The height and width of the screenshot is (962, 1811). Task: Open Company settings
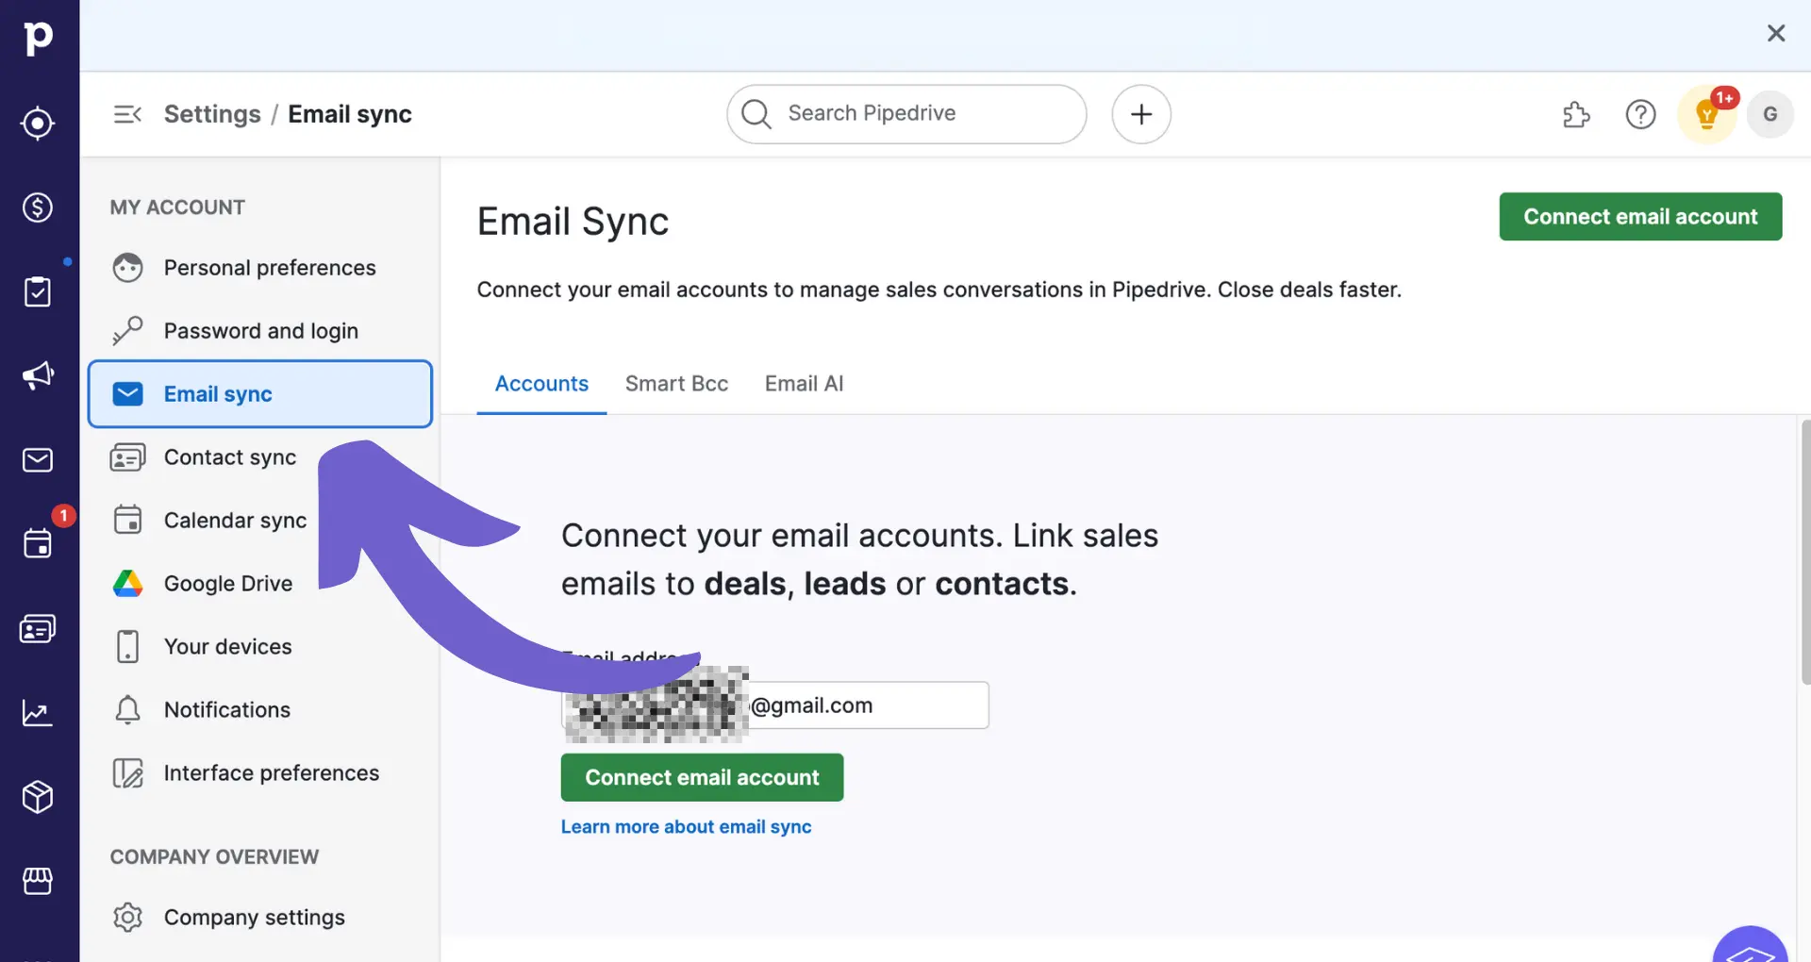tap(260, 918)
